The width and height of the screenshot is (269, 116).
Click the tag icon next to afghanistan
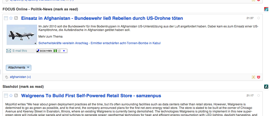7,77
